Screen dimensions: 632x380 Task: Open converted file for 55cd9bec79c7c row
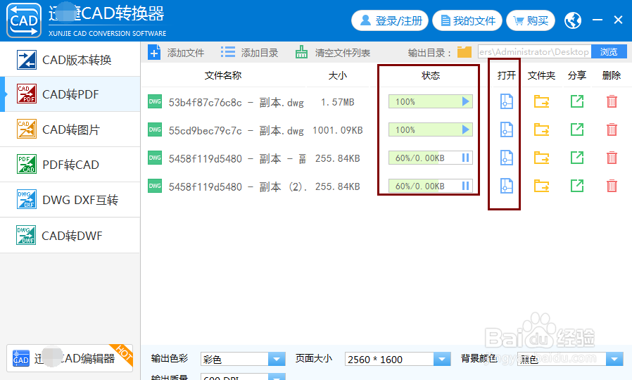(506, 129)
